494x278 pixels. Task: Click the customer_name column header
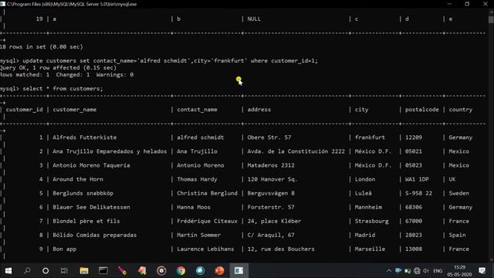(x=75, y=110)
